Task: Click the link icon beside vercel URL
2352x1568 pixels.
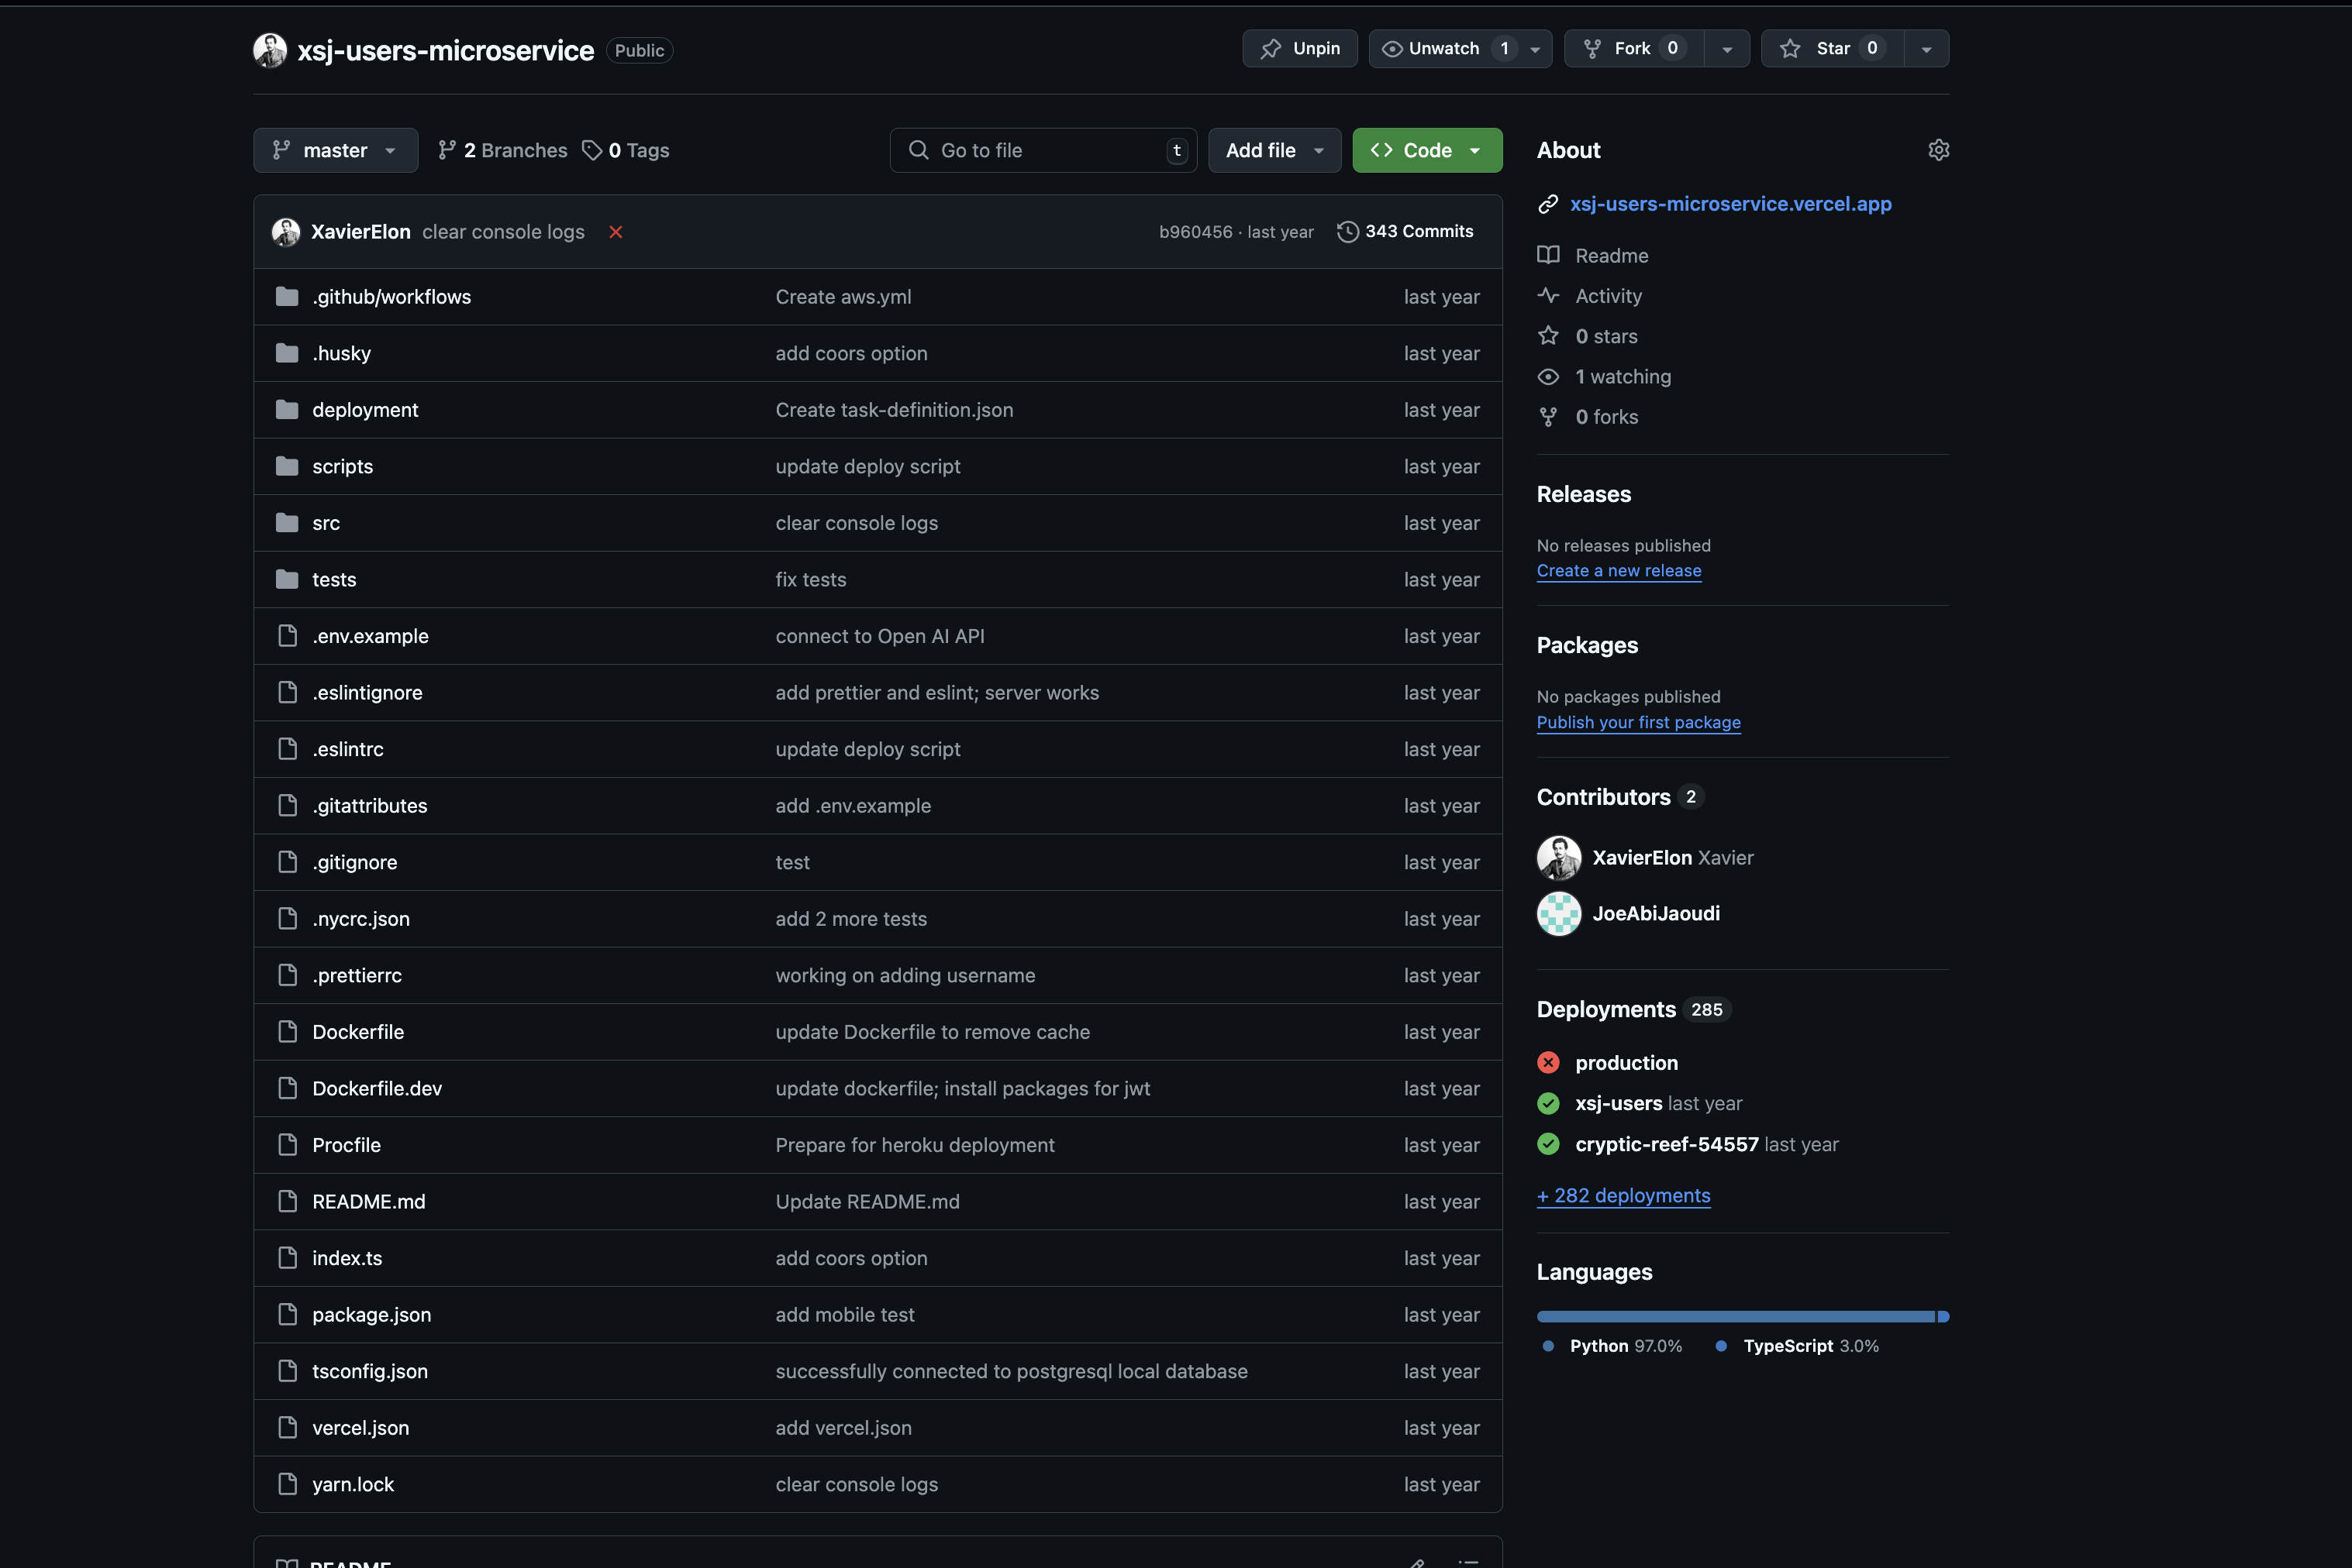Action: tap(1547, 204)
